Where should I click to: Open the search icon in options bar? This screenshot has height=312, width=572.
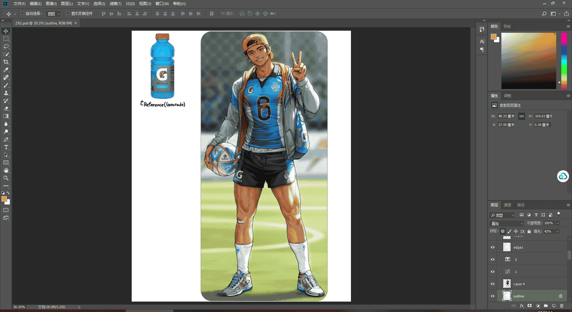tap(544, 14)
